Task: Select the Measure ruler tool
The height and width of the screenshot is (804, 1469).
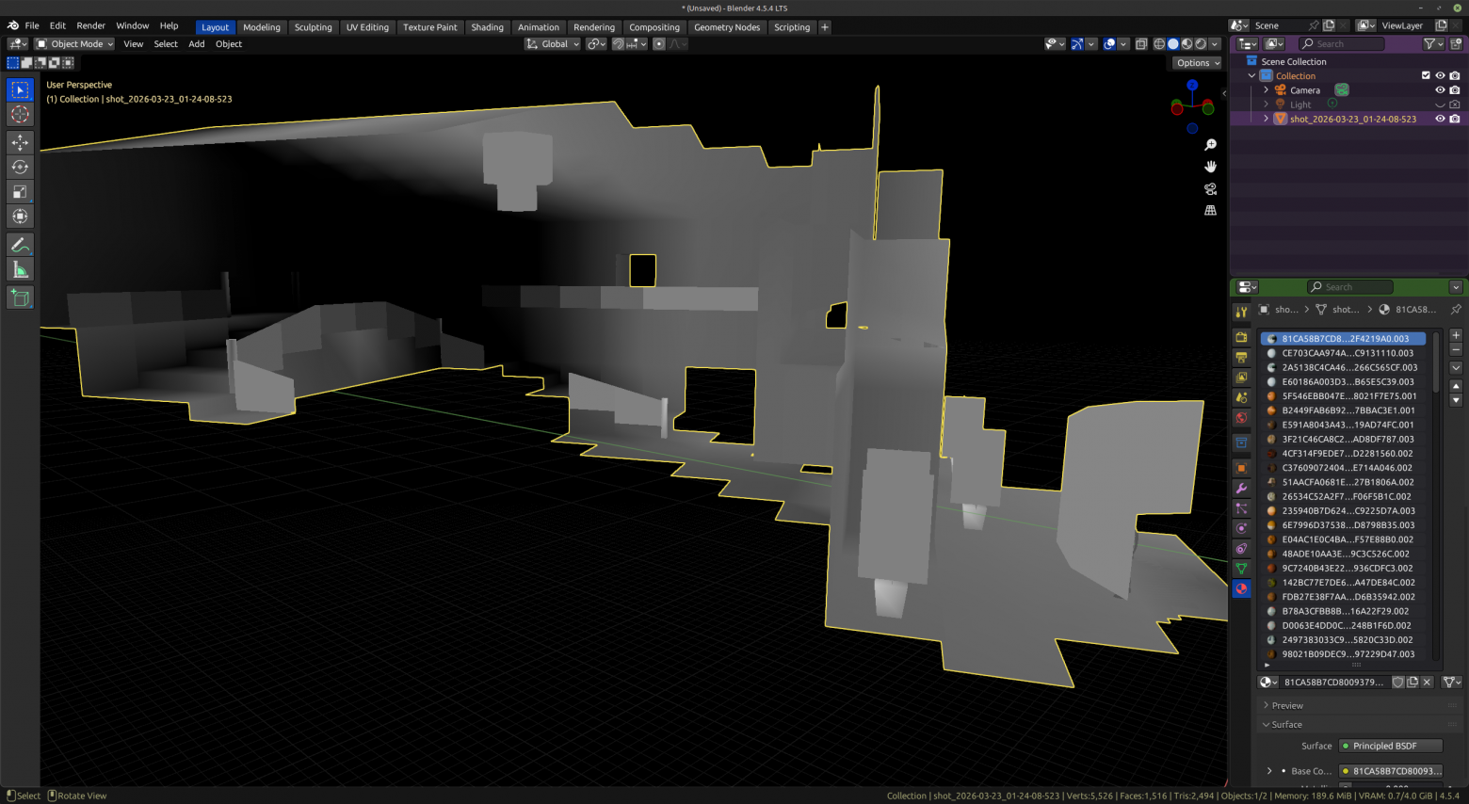Action: [x=20, y=270]
